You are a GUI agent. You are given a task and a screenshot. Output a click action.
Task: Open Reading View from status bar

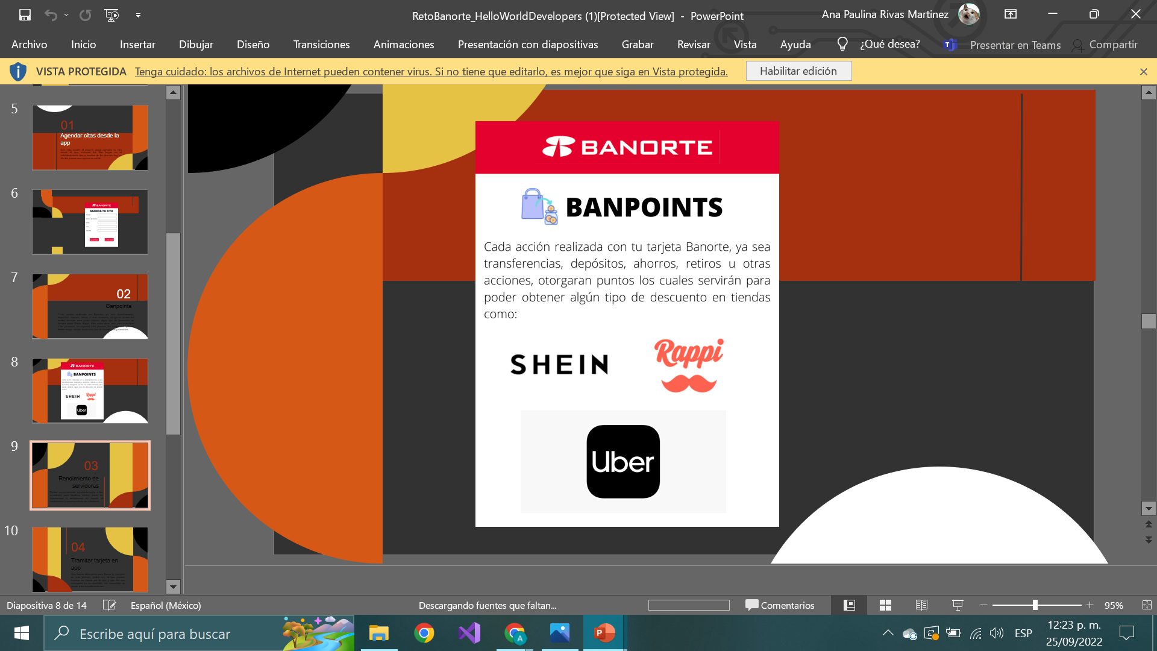point(921,605)
